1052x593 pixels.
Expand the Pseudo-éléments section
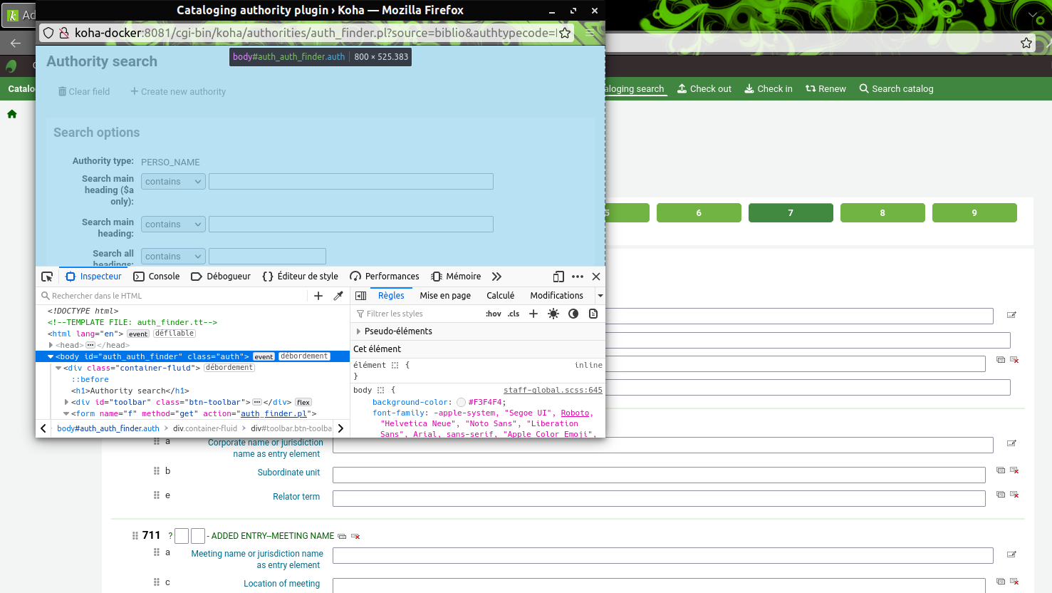point(358,331)
